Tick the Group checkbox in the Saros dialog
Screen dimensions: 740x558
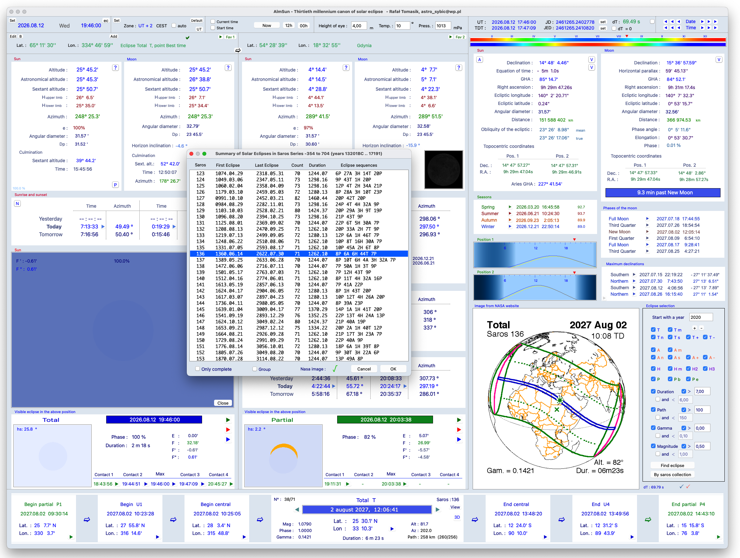click(x=255, y=369)
